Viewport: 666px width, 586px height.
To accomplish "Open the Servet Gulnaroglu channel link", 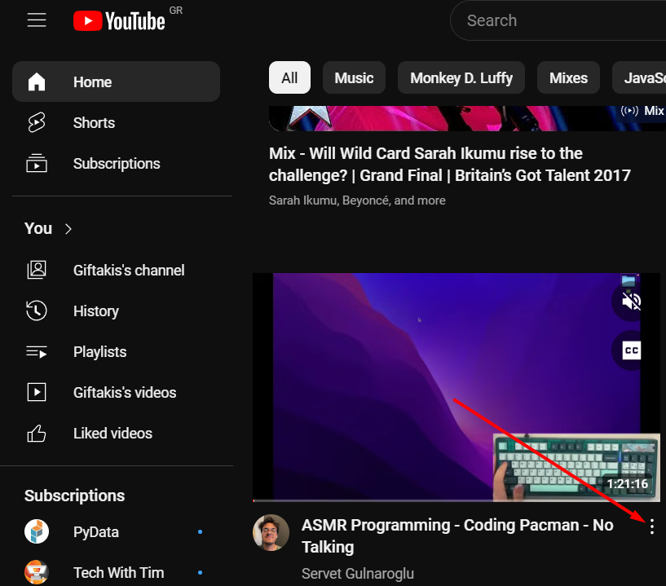I will [357, 574].
